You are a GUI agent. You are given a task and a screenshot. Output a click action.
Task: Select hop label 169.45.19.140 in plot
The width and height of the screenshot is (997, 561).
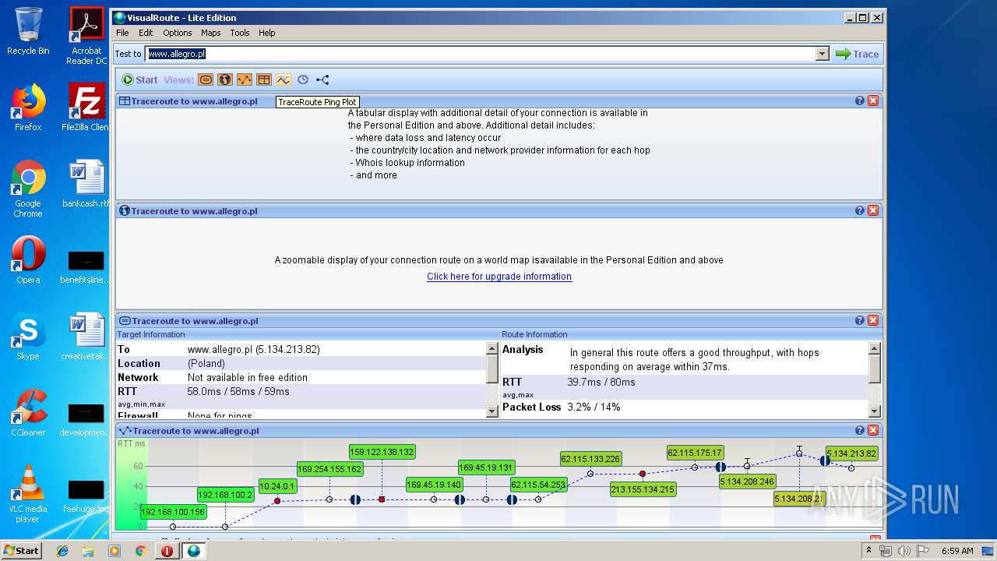pyautogui.click(x=434, y=485)
